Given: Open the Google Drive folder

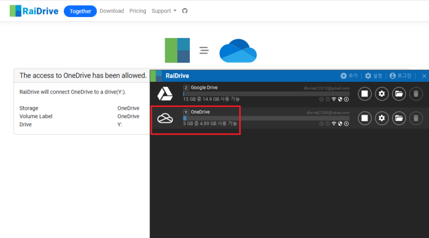Looking at the screenshot, I should pyautogui.click(x=399, y=94).
